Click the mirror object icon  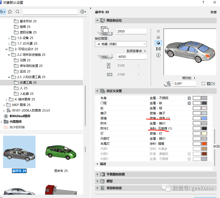pos(209,84)
